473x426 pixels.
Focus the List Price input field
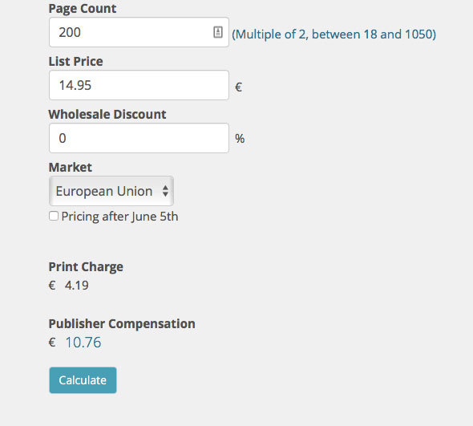tap(139, 85)
